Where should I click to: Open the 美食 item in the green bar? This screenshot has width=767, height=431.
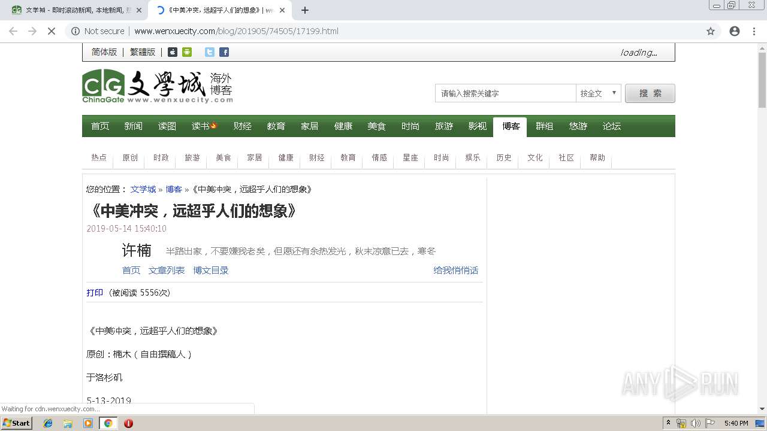click(x=377, y=126)
